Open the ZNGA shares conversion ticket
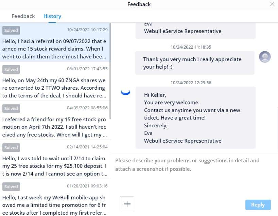Screen dimensions: 278x216 point(54,88)
